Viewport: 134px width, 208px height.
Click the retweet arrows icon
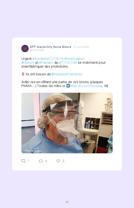click(41, 161)
